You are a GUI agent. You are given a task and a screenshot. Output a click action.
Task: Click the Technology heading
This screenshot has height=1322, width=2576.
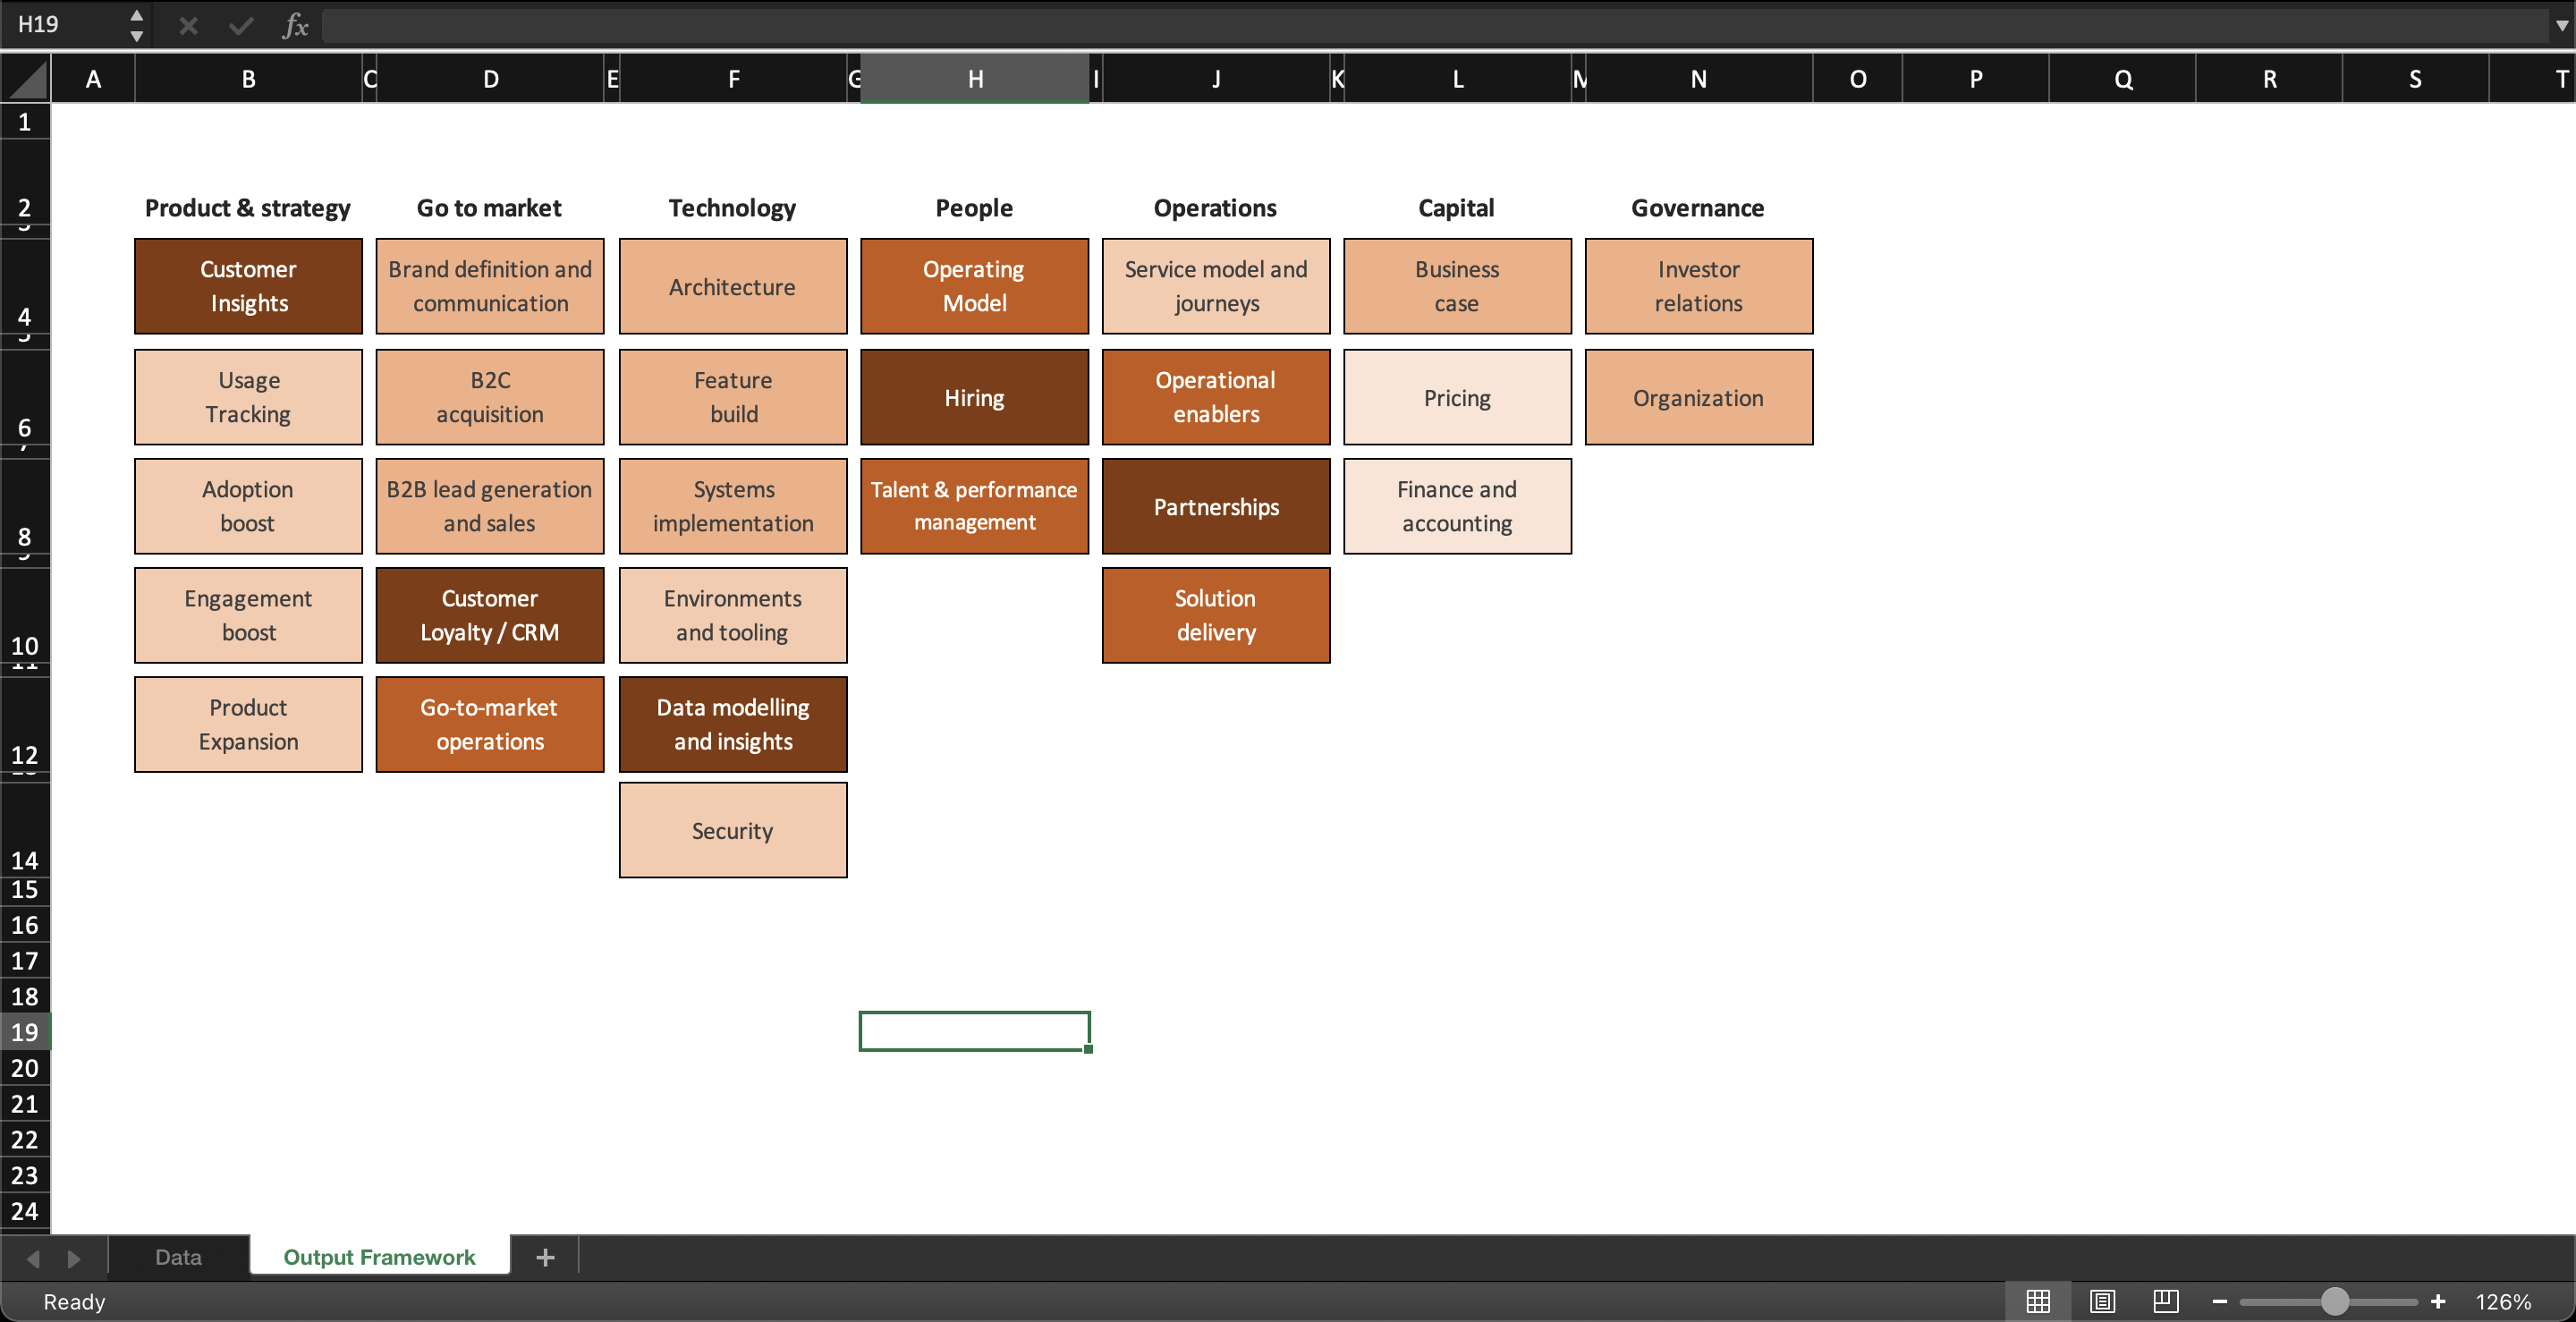tap(732, 208)
